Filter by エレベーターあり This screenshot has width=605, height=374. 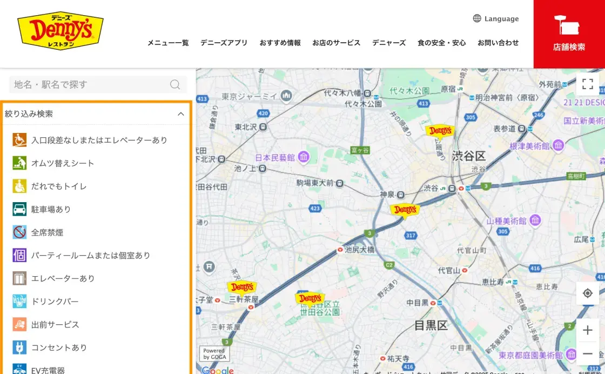63,278
